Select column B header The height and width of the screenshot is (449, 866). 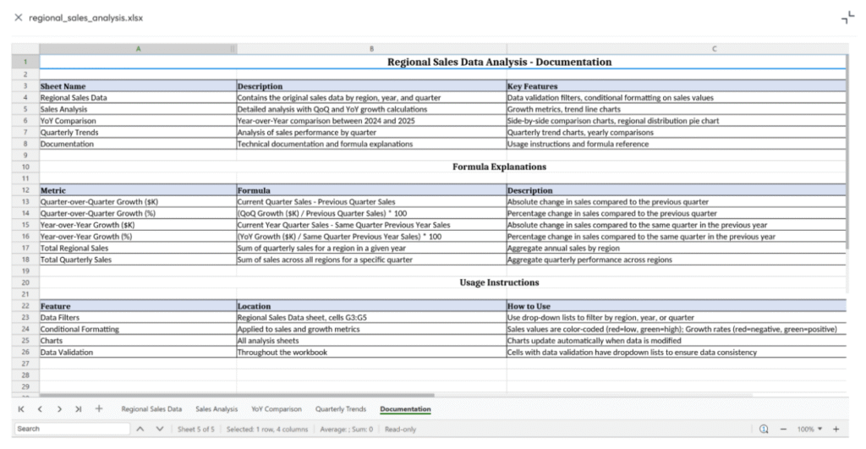[x=371, y=49]
